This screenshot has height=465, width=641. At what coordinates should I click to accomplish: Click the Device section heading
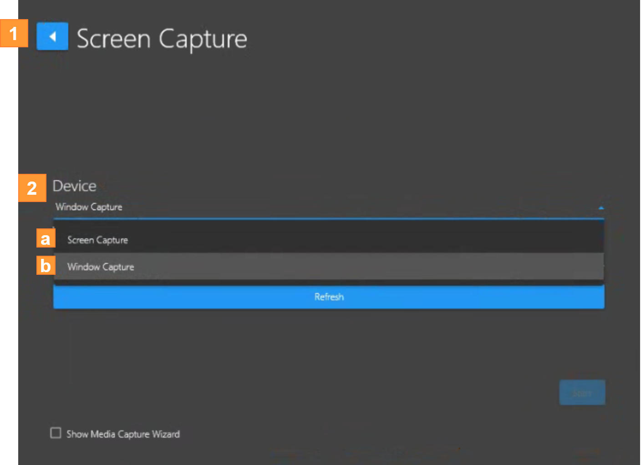pos(74,186)
